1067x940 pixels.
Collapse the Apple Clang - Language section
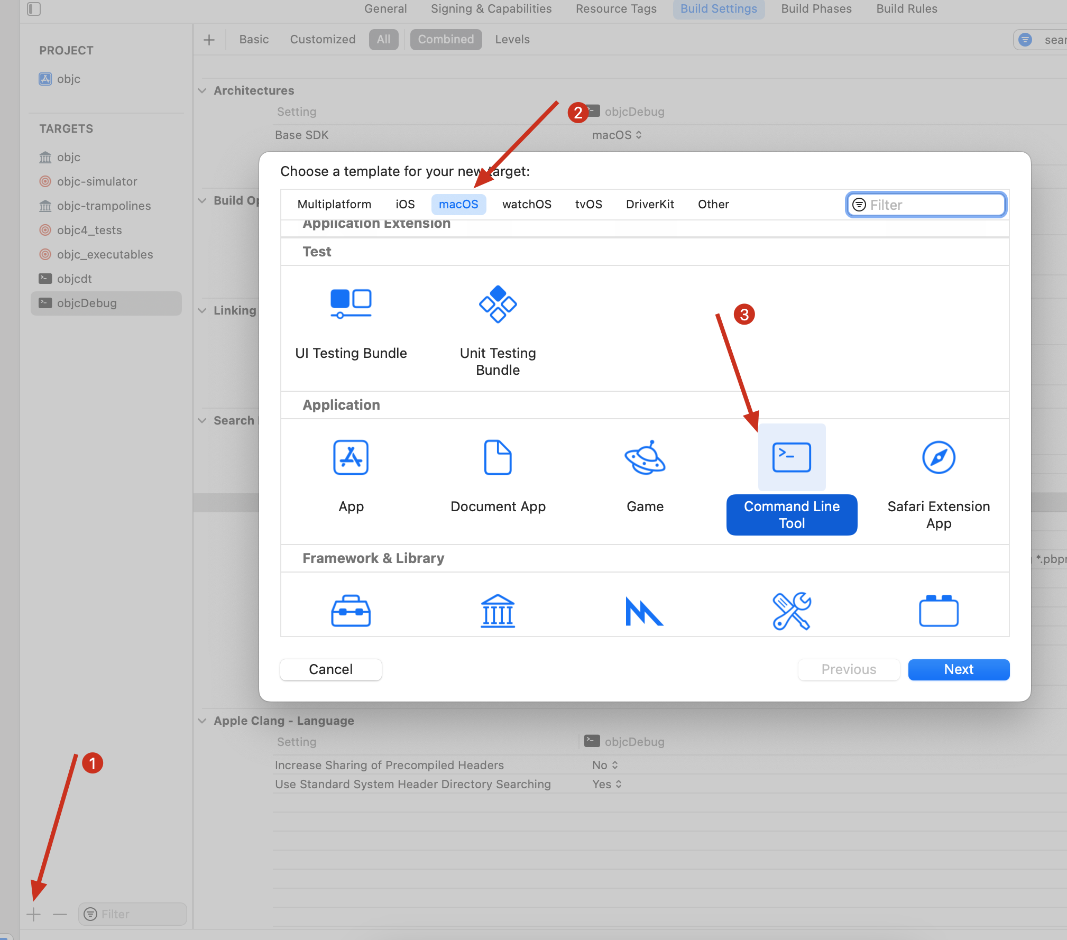(202, 721)
